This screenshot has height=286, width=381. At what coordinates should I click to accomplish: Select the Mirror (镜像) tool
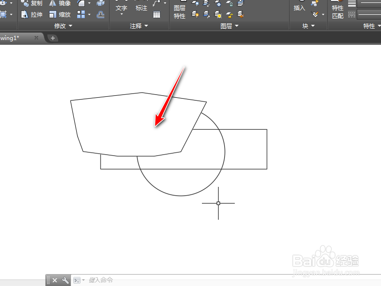click(60, 3)
